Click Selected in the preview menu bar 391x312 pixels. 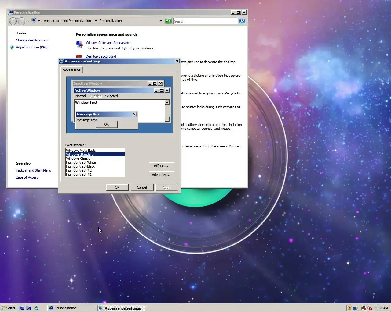pyautogui.click(x=111, y=96)
